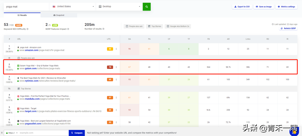Click the Compare button
The width and height of the screenshot is (302, 136).
pyautogui.click(x=77, y=133)
